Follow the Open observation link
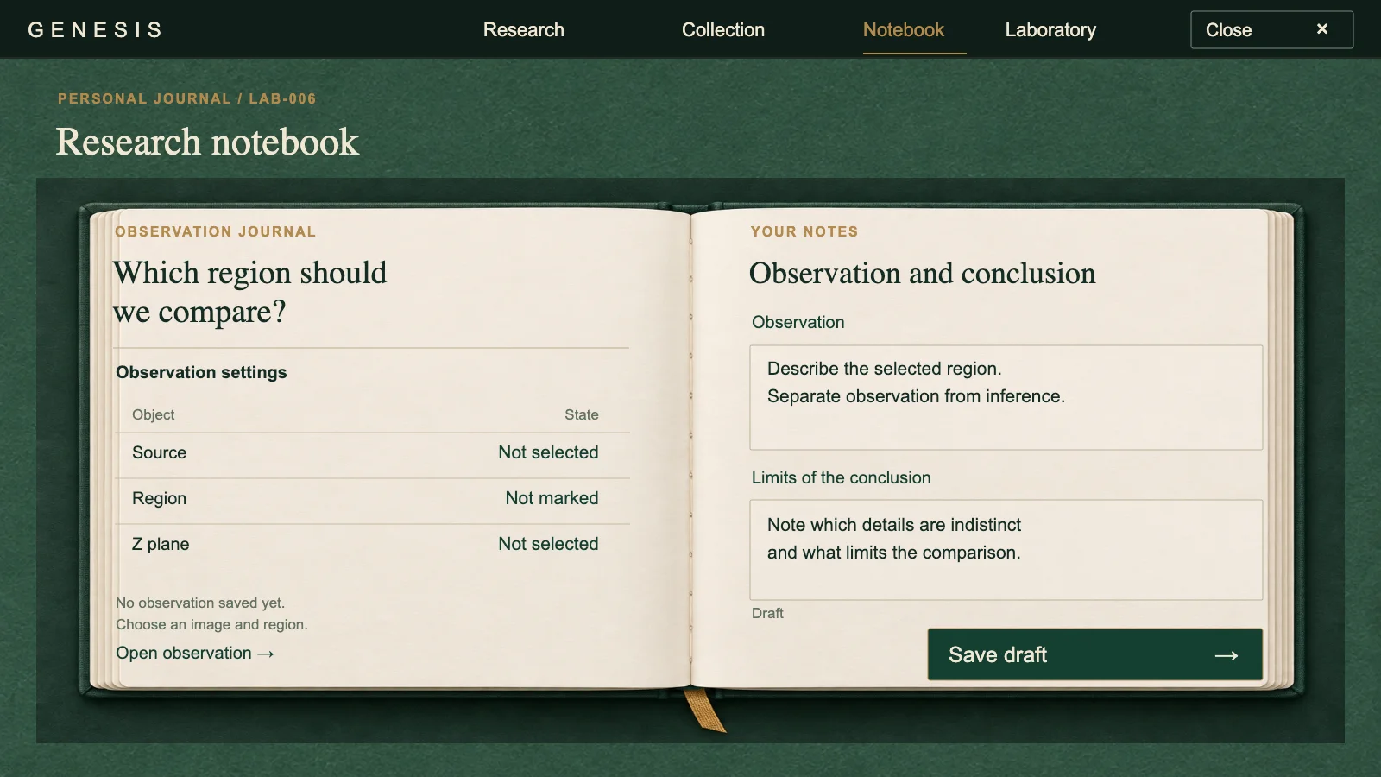The height and width of the screenshot is (777, 1381). (195, 653)
